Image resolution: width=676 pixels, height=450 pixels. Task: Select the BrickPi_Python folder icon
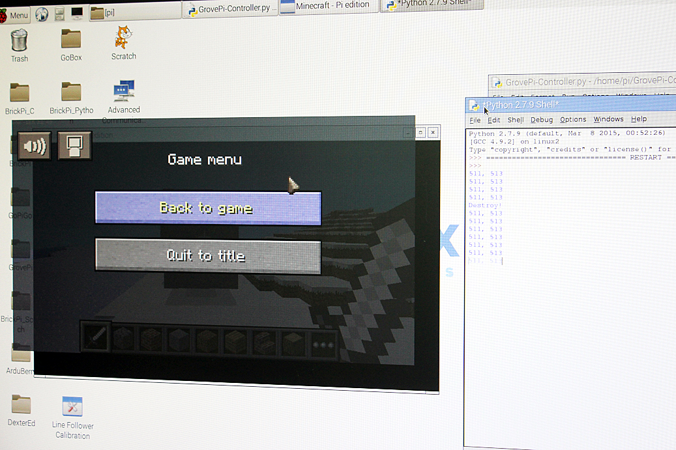[72, 98]
